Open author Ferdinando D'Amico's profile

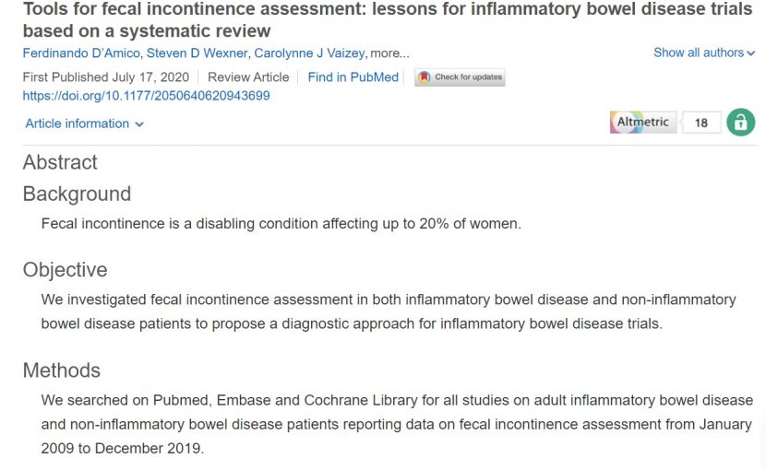point(81,53)
